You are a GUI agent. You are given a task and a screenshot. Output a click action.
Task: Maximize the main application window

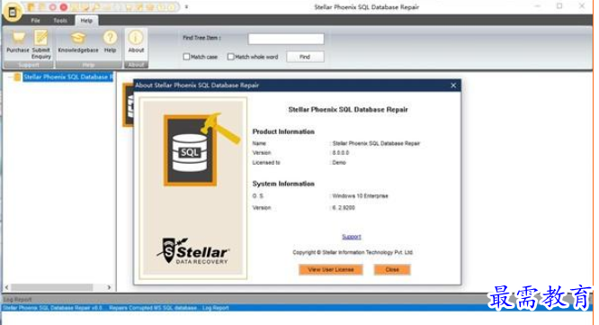coord(559,6)
